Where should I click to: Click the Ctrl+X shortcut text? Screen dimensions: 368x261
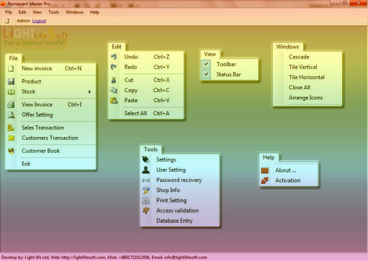(x=162, y=80)
